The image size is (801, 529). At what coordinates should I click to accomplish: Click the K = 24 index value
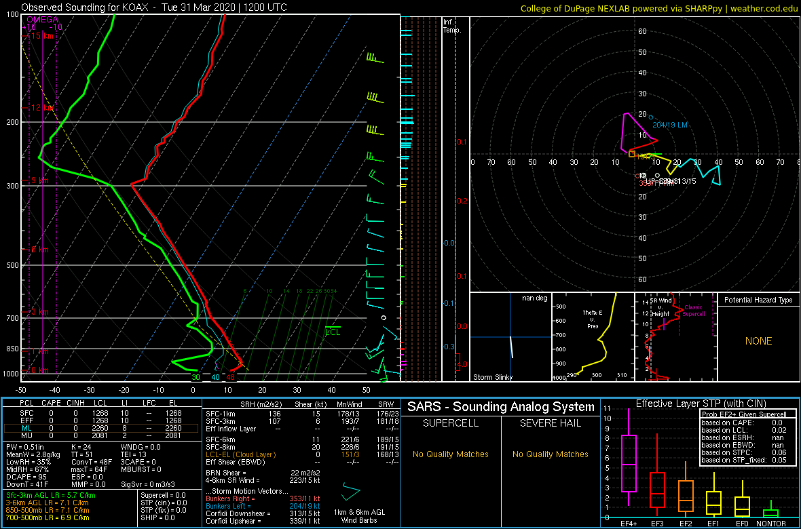coord(80,447)
